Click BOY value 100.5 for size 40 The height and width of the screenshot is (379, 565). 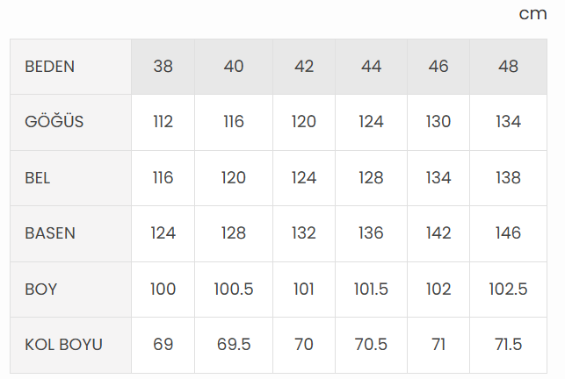tap(234, 289)
